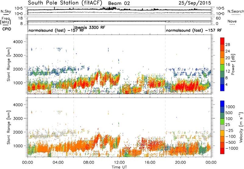This screenshot has height=169, width=244.
Task: Click the 'Power [dB]' colorbar title
Action: [233, 64]
